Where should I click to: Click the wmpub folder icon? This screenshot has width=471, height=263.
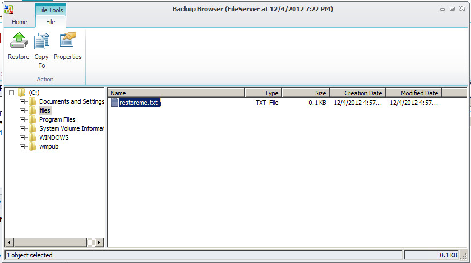coord(32,147)
